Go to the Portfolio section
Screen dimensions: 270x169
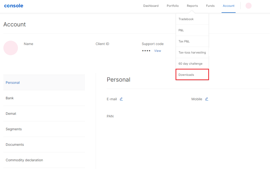click(172, 6)
